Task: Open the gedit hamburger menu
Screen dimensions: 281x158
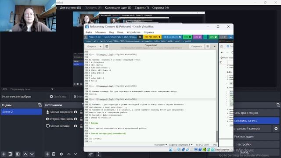Action: 208,47
